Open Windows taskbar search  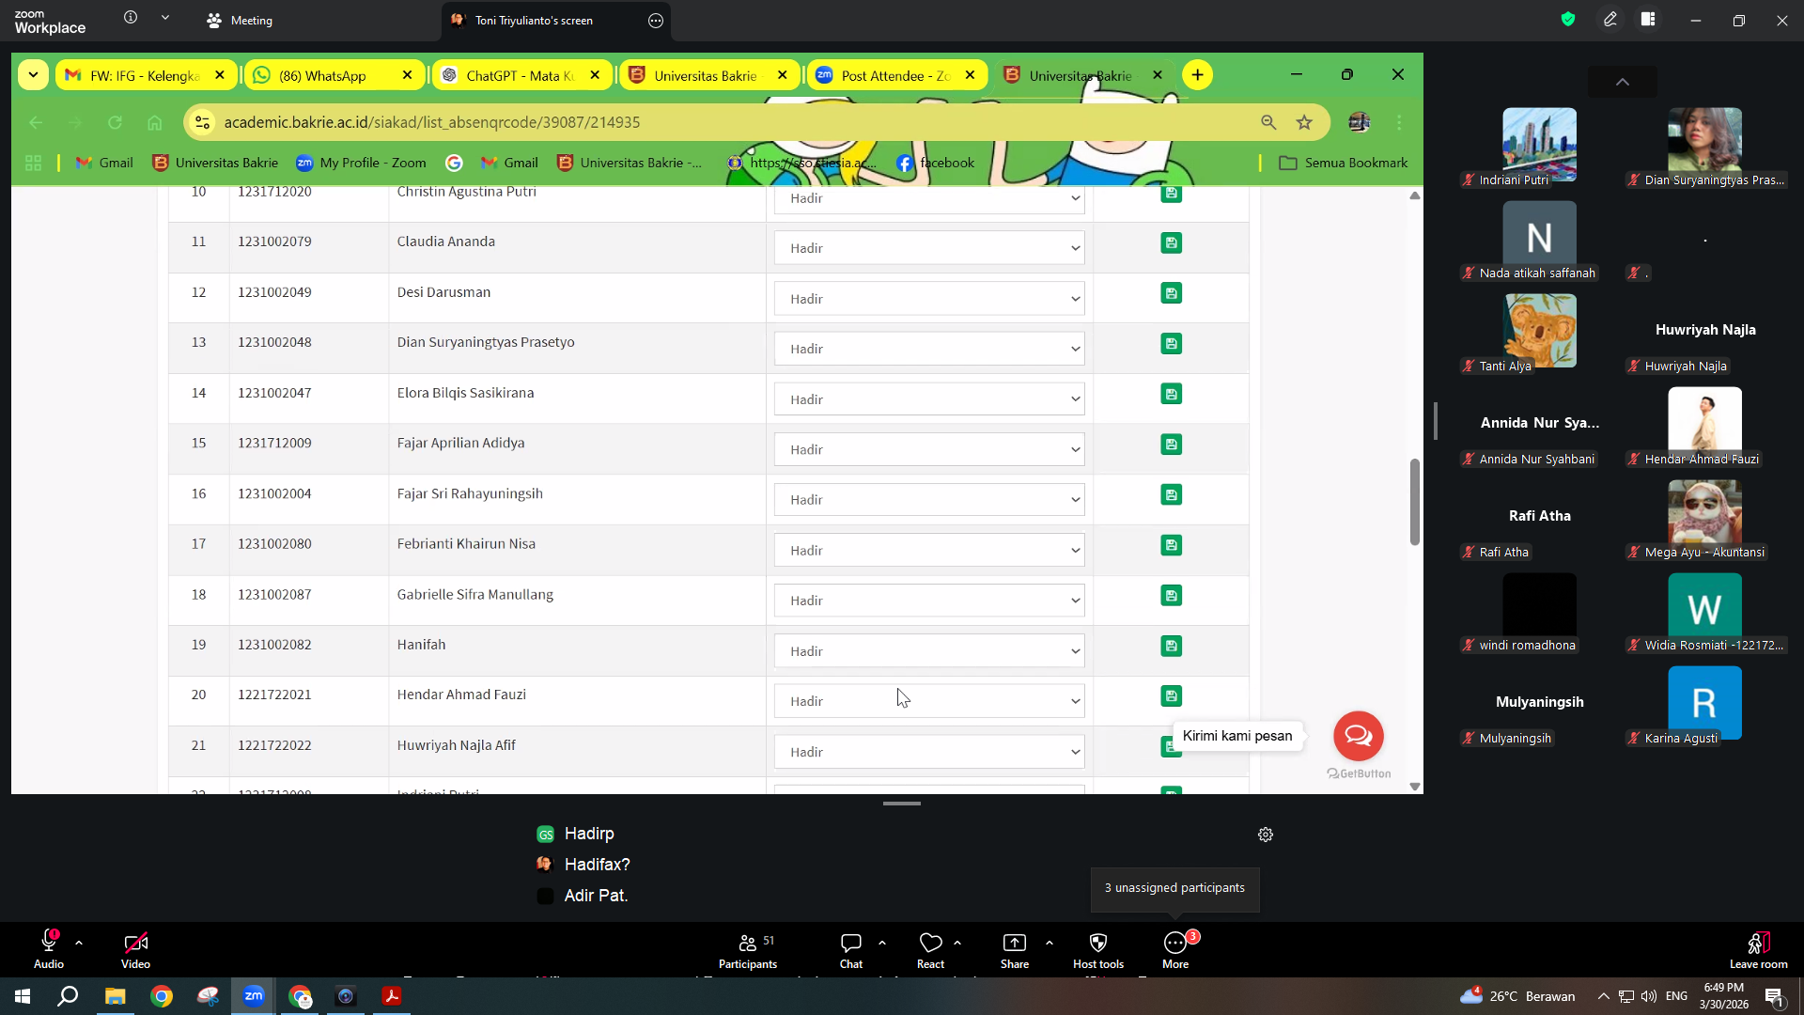point(68,996)
